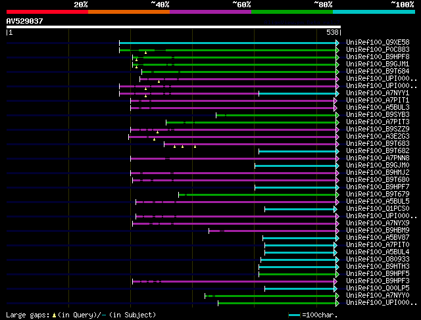421x320 pixels.
Task: Click the purple ~60% identity legend segment
Action: pos(210,12)
